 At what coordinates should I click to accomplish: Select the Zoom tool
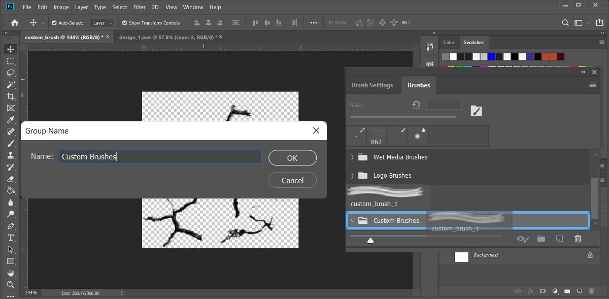click(x=10, y=285)
